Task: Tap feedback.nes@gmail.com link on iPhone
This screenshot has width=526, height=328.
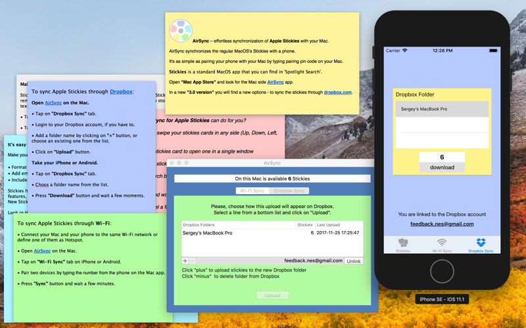Action: [442, 224]
